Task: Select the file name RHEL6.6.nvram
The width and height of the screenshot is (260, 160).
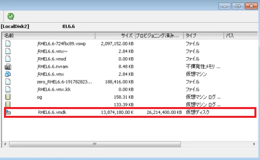Action: click(x=52, y=66)
